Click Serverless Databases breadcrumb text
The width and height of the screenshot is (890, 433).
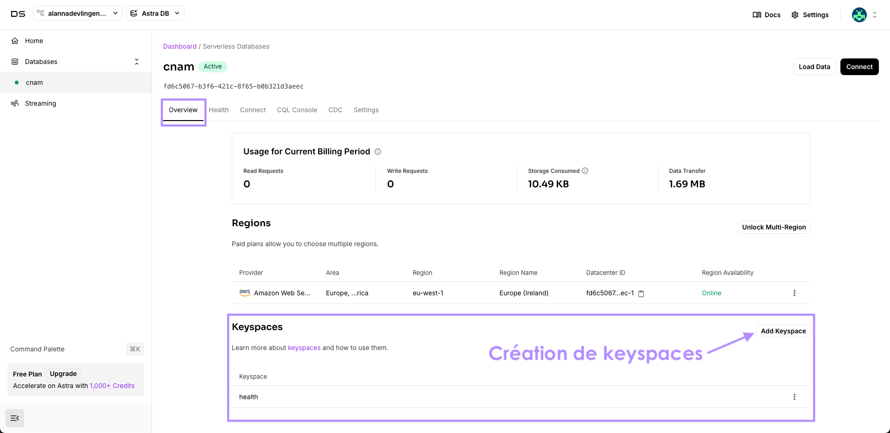click(236, 46)
